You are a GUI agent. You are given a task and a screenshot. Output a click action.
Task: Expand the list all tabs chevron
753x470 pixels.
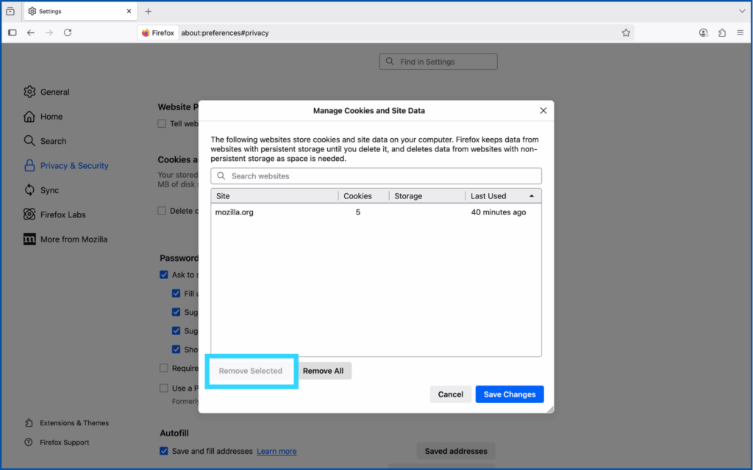[x=741, y=12]
